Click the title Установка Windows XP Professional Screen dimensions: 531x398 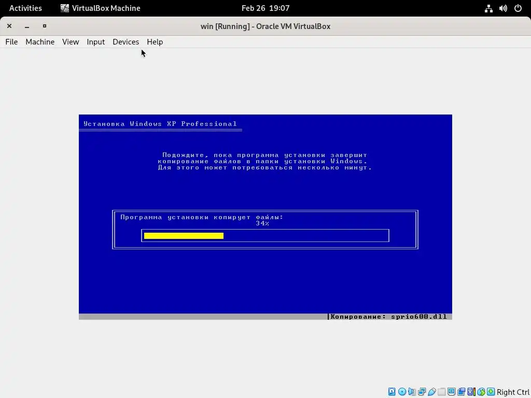[160, 124]
